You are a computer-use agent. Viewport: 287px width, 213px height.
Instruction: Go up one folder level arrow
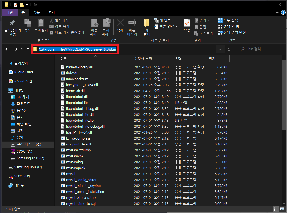coord(28,49)
